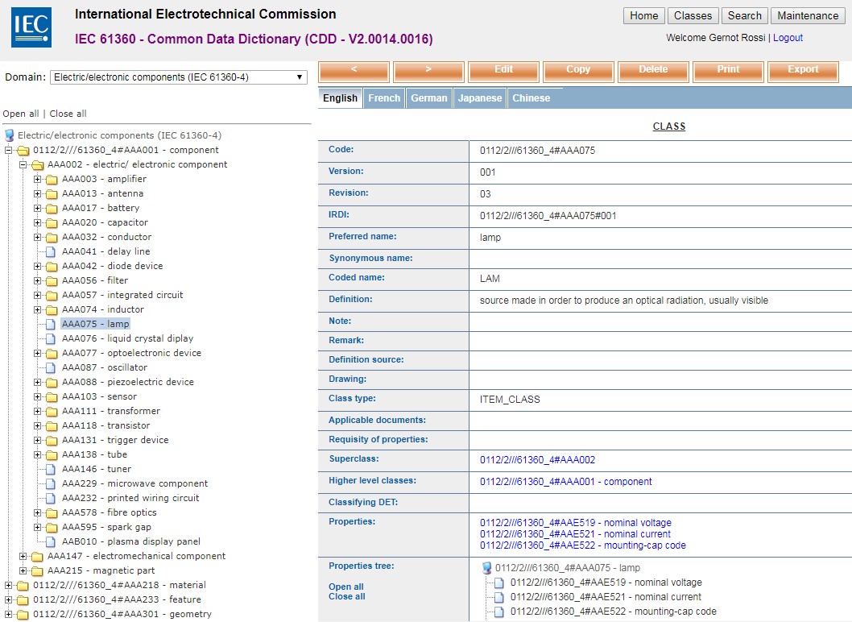Click the folder icon beside AAA017 battery

coord(52,209)
